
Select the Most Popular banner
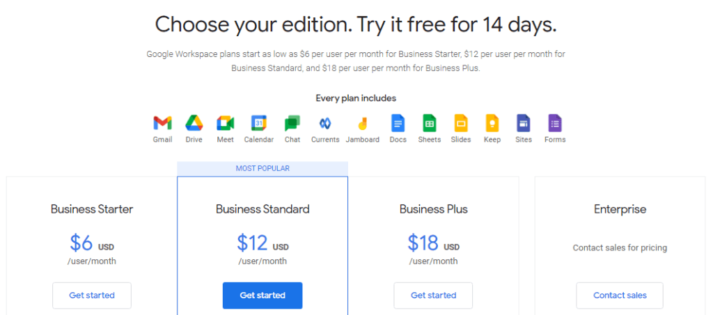pos(263,168)
